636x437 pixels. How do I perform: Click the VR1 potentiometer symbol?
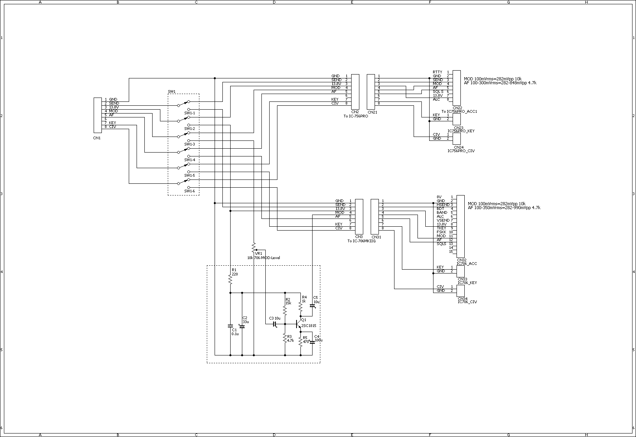[254, 248]
